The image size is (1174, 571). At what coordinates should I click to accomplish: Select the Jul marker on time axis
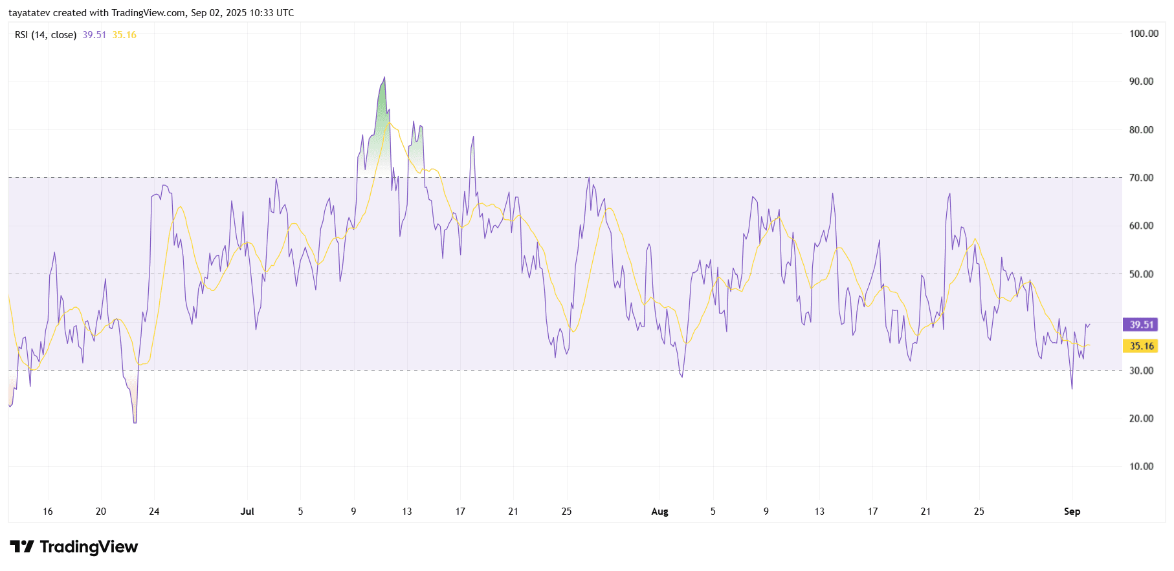pyautogui.click(x=247, y=512)
